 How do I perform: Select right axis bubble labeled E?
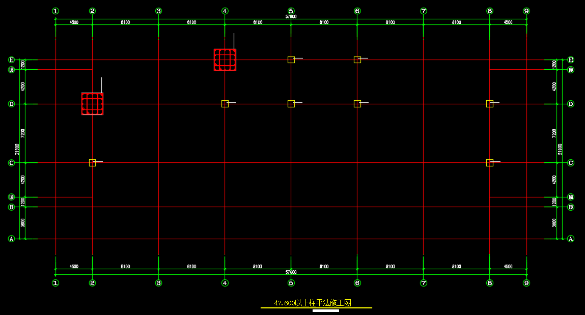[x=571, y=60]
